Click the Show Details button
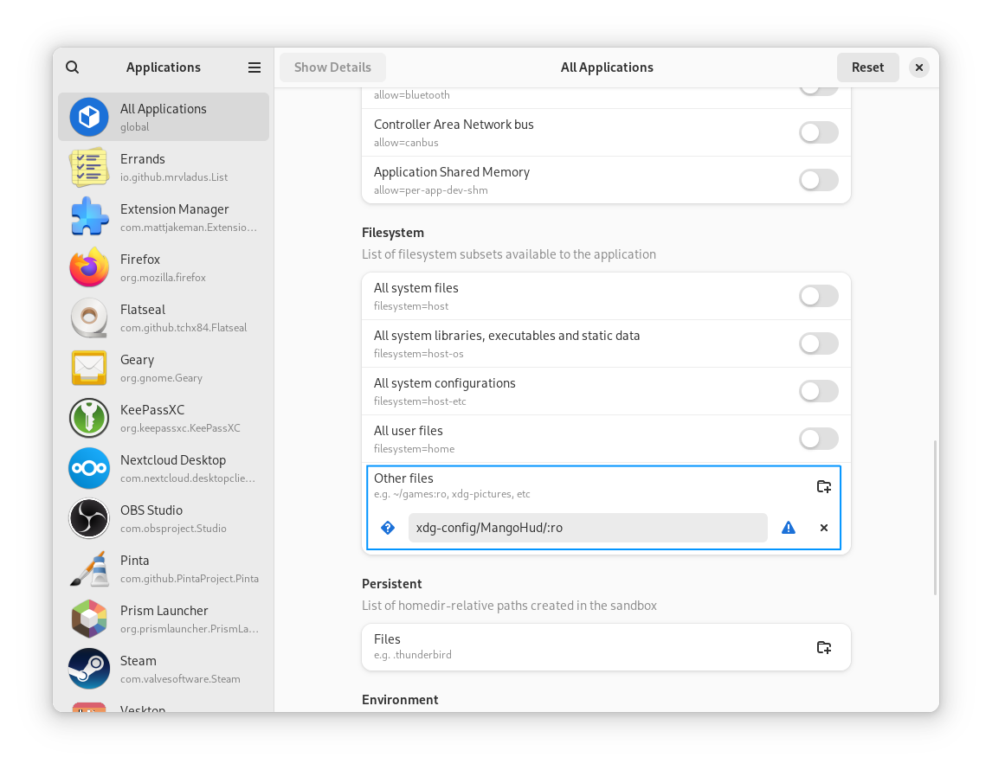The image size is (992, 770). (x=332, y=67)
